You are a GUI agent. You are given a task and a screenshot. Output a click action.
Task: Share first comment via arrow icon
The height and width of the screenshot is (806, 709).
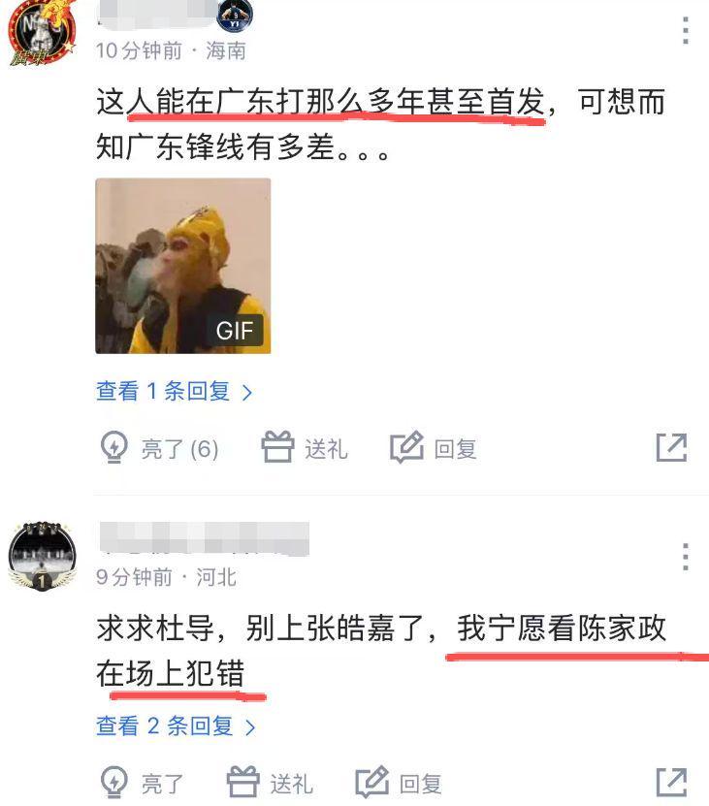click(671, 448)
